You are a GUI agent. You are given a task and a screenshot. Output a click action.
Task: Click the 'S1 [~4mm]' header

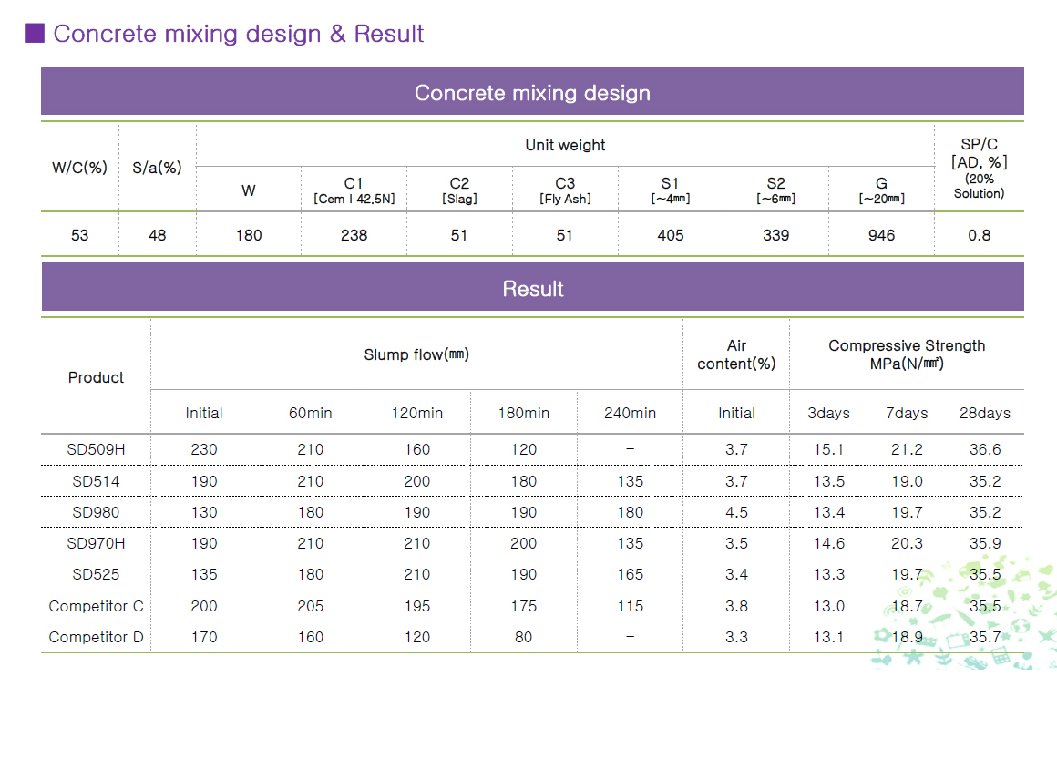(x=670, y=190)
